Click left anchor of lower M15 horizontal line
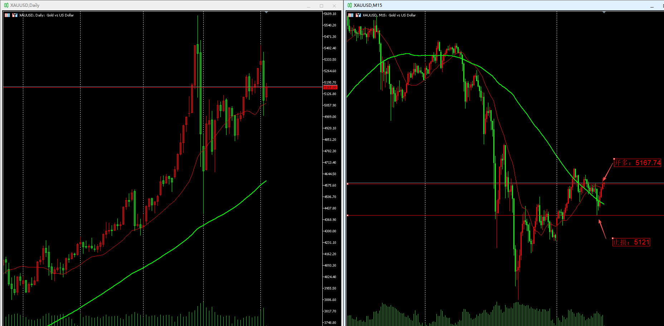Image resolution: width=664 pixels, height=326 pixels. coord(348,216)
